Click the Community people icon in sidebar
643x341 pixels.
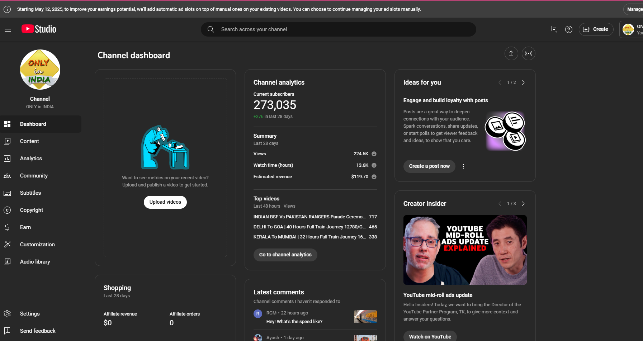coord(7,176)
